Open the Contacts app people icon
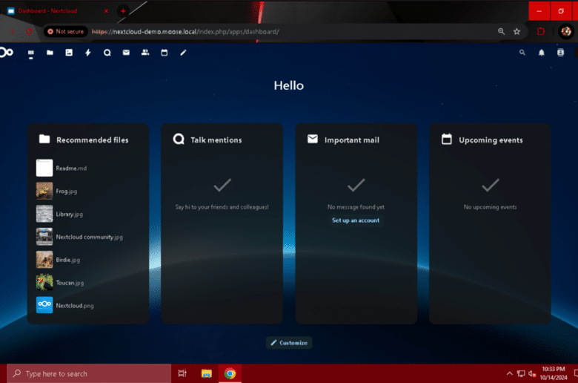Image resolution: width=578 pixels, height=383 pixels. pos(145,53)
